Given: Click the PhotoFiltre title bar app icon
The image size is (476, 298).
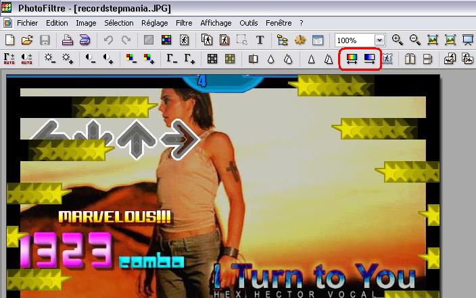Looking at the screenshot, I should 7,7.
